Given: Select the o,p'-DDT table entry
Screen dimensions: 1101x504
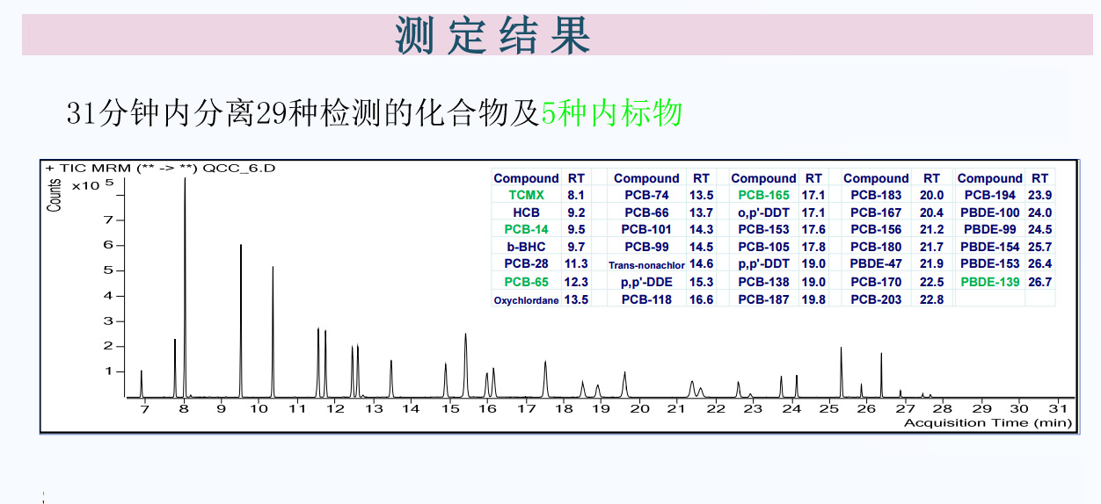Looking at the screenshot, I should [763, 212].
